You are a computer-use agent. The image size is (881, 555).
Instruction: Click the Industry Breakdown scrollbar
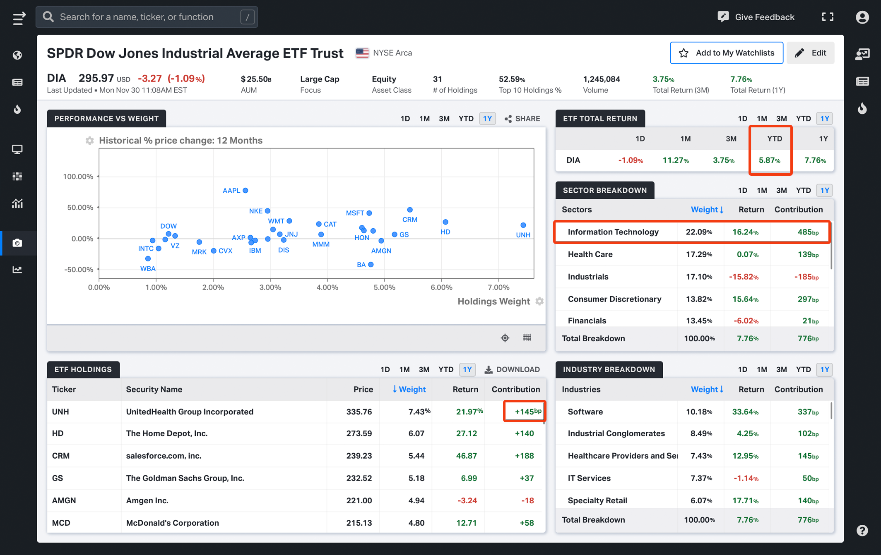[831, 410]
